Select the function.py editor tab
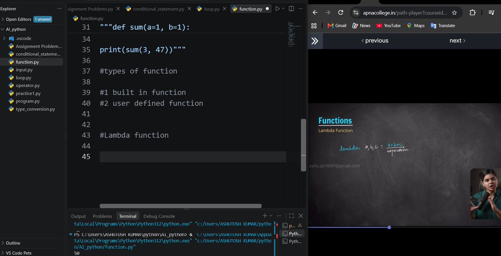 click(x=250, y=9)
